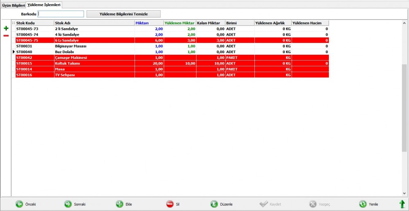Click the Buz Dolabı name cell
Image resolution: width=409 pixels, height=211 pixels.
94,52
